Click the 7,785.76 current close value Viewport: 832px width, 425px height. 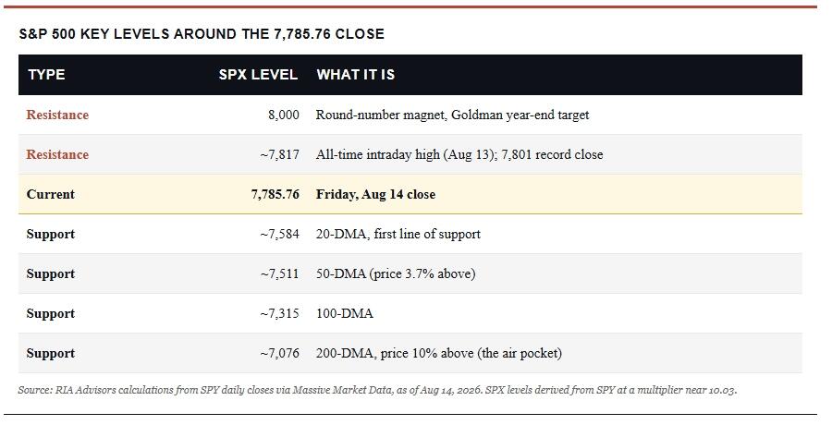coord(275,194)
